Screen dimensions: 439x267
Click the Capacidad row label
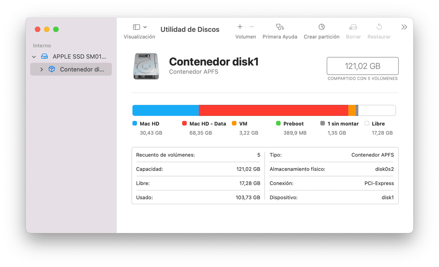point(149,169)
